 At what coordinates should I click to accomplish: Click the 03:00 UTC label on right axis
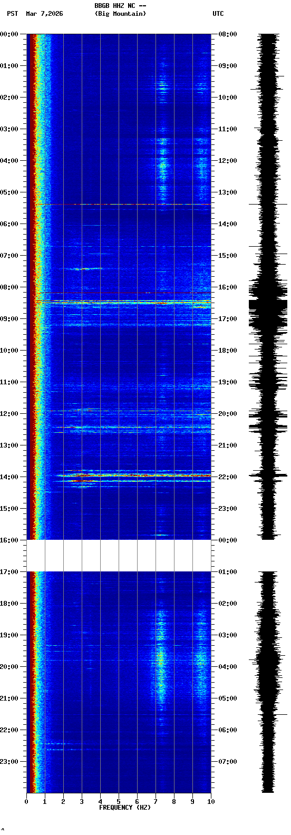[228, 635]
